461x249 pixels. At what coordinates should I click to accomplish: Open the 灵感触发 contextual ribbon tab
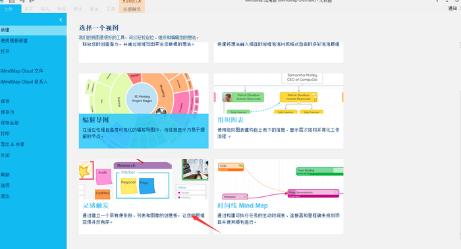coord(132,9)
